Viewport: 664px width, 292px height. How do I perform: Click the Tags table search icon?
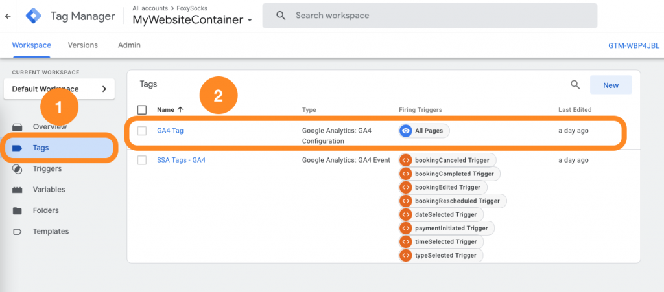pyautogui.click(x=575, y=85)
